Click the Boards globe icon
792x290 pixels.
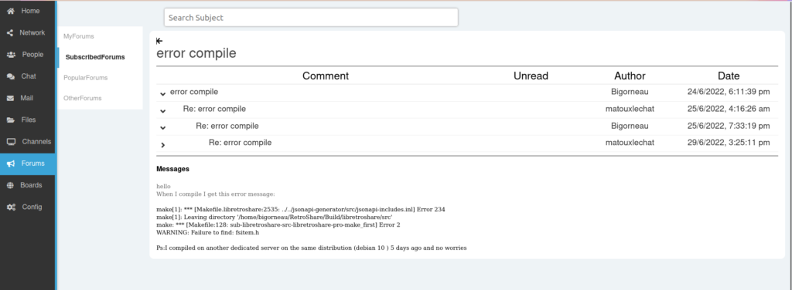point(10,185)
